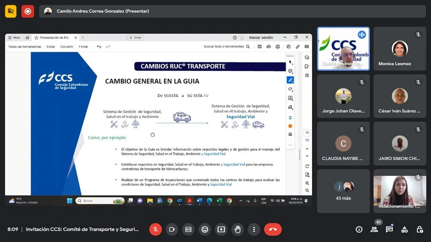Leave the call
The width and height of the screenshot is (431, 242).
[273, 229]
